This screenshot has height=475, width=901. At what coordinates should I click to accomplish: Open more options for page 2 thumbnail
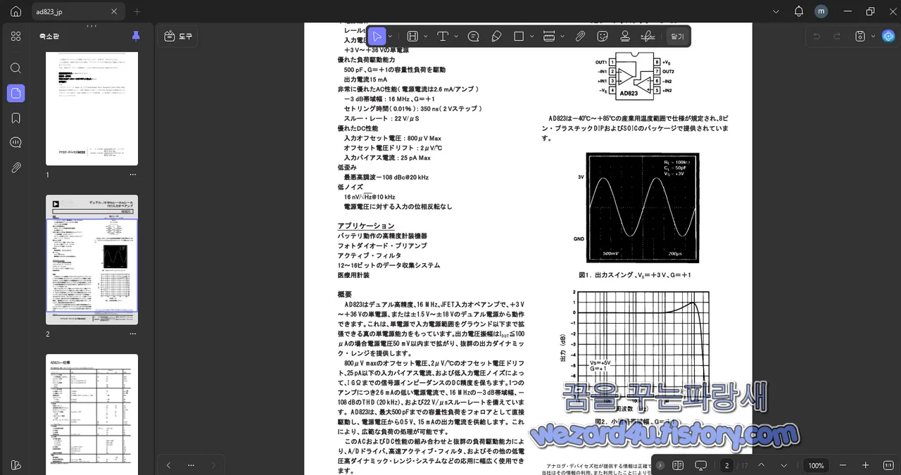coord(132,334)
